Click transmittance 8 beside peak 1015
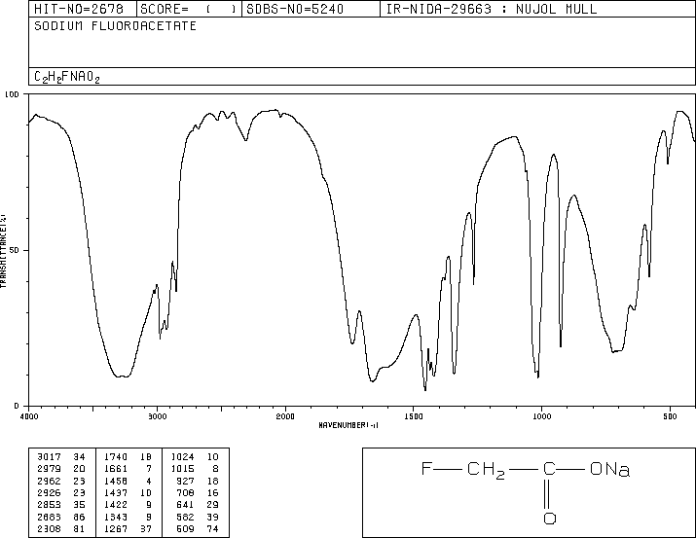 click(216, 469)
